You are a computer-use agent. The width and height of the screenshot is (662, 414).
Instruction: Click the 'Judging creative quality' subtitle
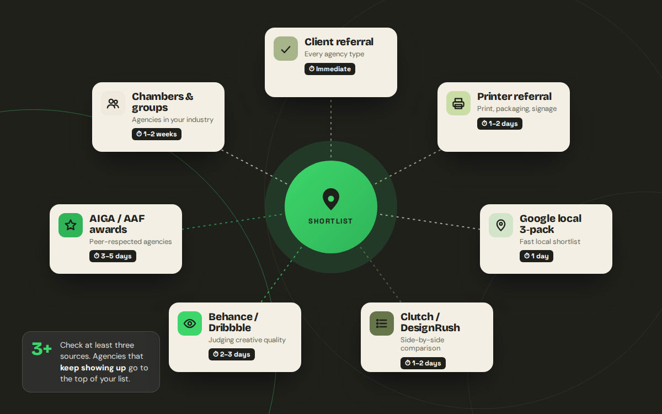247,340
